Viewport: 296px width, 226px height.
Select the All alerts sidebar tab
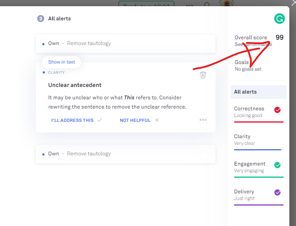[259, 92]
